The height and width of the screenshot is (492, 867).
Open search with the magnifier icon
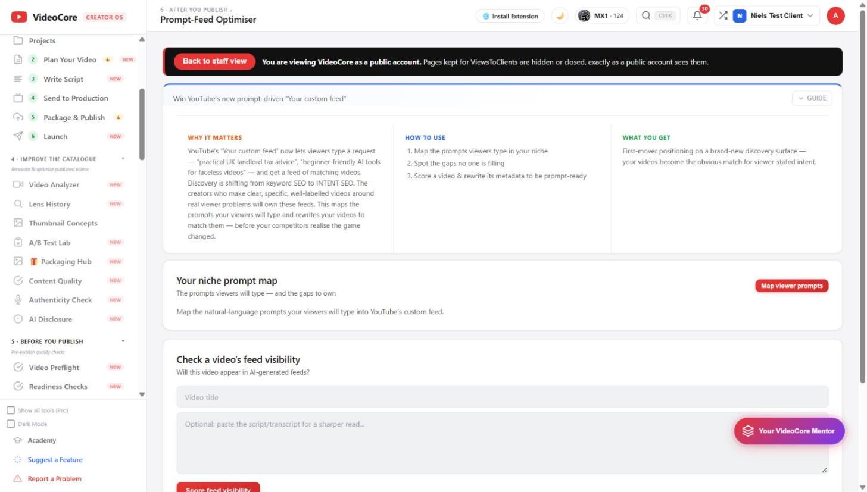pos(646,16)
